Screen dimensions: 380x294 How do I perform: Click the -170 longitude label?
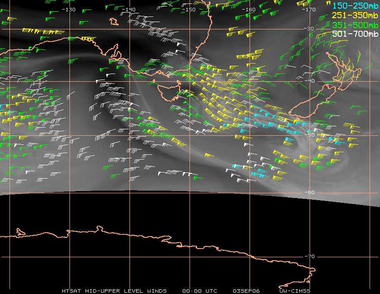(x=309, y=10)
